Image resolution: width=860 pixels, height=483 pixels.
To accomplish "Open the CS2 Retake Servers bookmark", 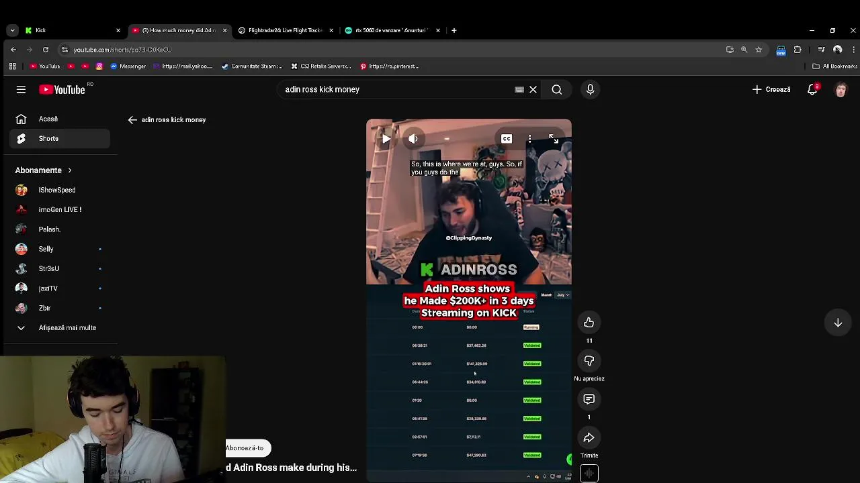I will [321, 66].
